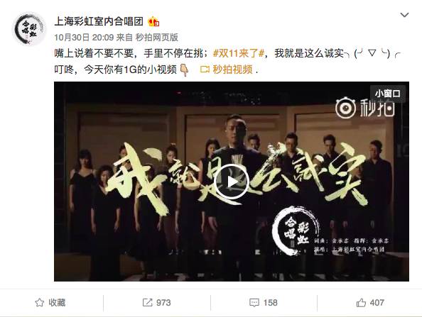Click the 收藏 star icon

tap(40, 303)
